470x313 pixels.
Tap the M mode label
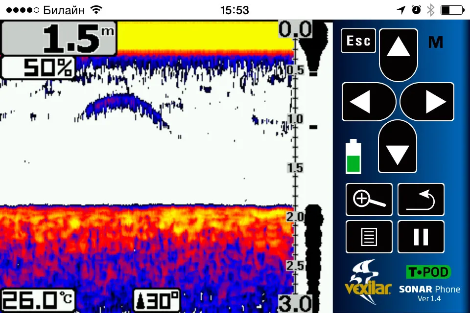(x=436, y=42)
